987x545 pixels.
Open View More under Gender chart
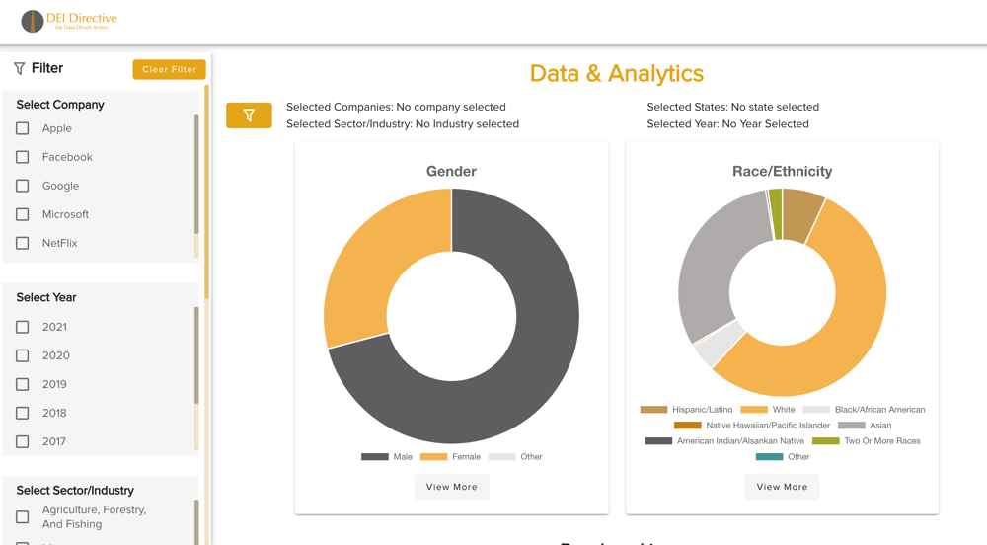451,487
